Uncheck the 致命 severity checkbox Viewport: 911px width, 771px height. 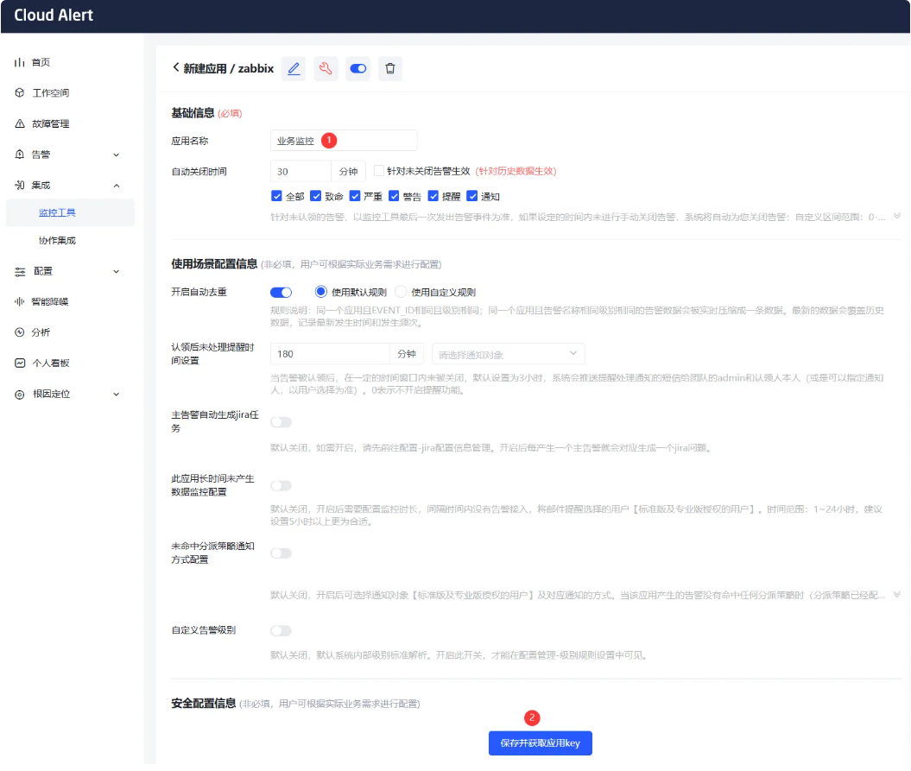coord(316,196)
